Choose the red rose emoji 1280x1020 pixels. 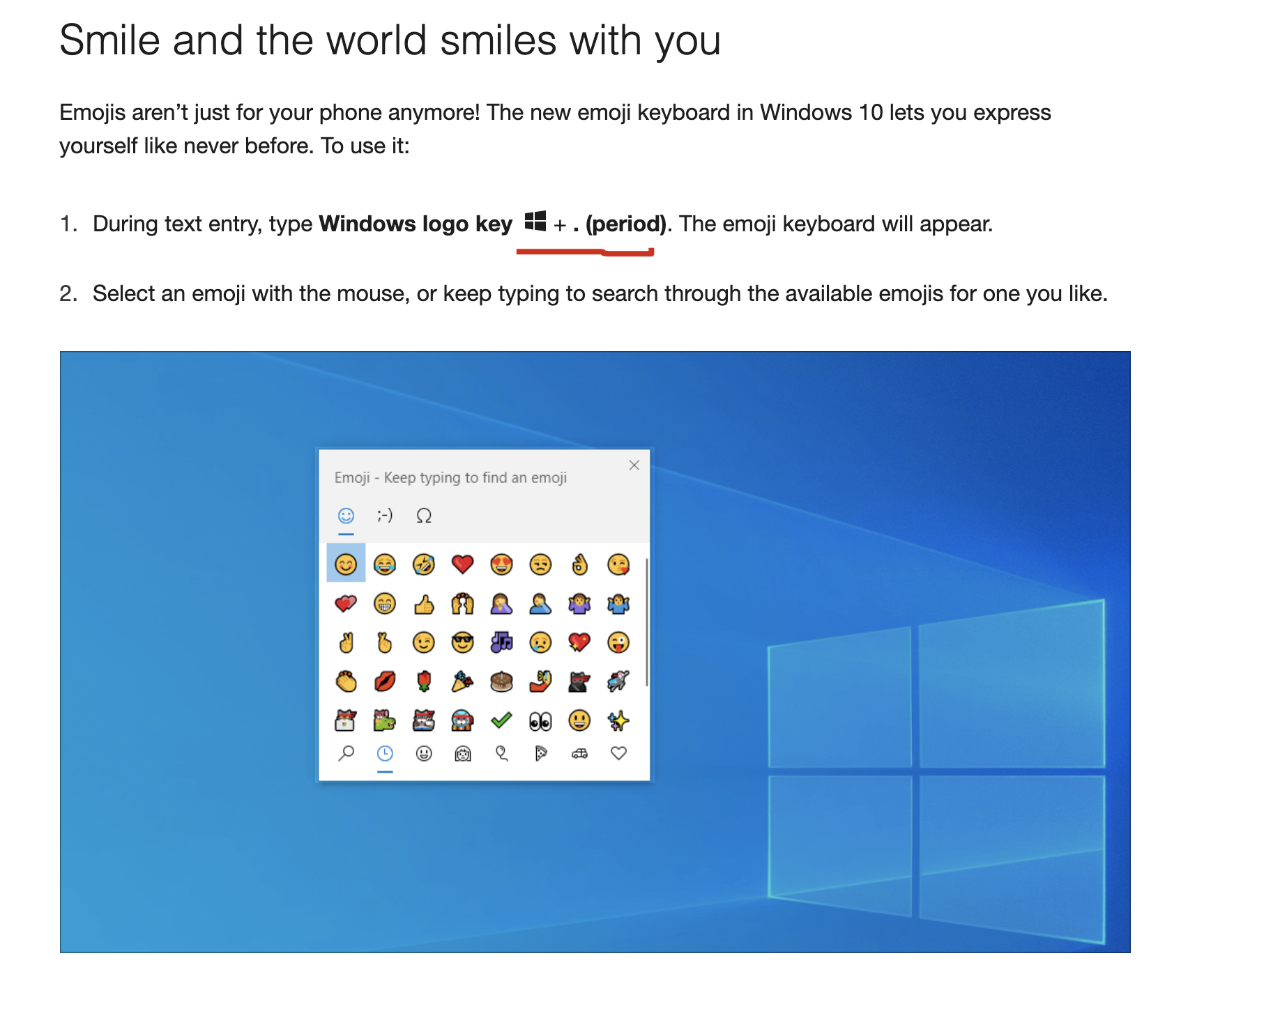pos(424,681)
